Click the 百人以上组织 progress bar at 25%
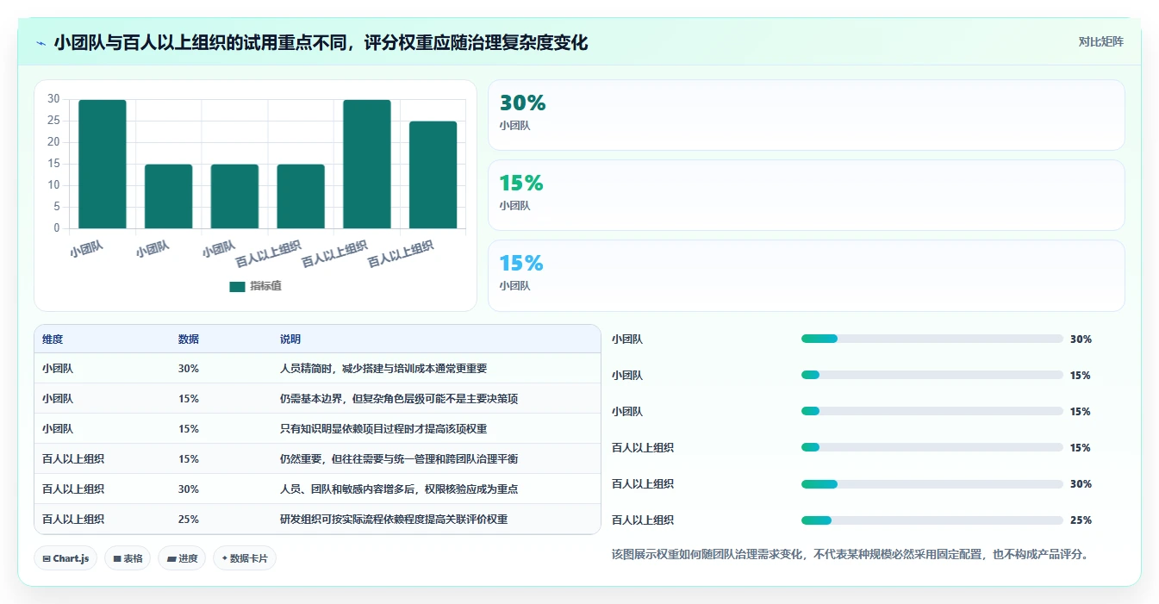 coord(932,520)
